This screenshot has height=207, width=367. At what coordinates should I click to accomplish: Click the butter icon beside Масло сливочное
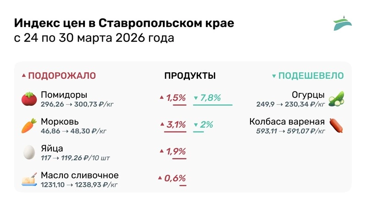pyautogui.click(x=28, y=179)
